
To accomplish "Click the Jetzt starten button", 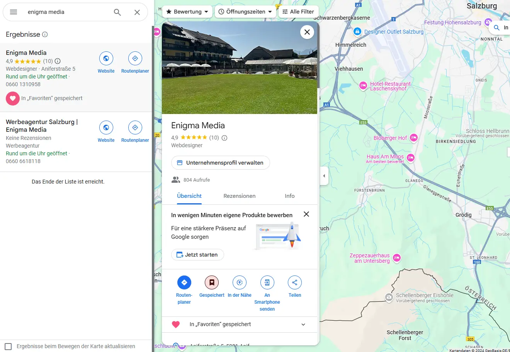I will [x=197, y=255].
